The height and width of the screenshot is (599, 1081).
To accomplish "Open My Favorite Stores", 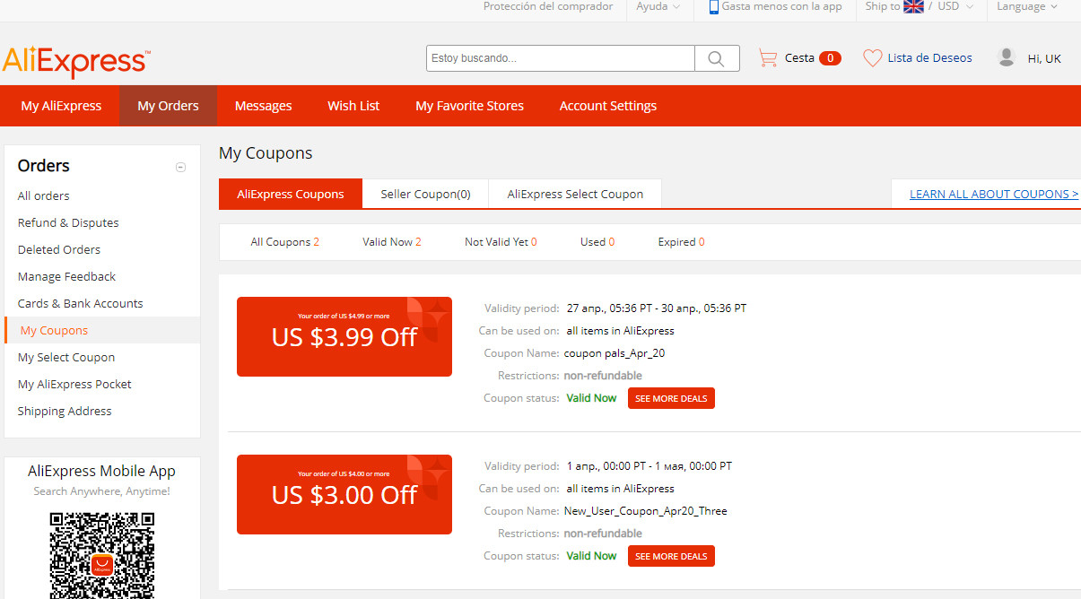I will click(x=469, y=106).
